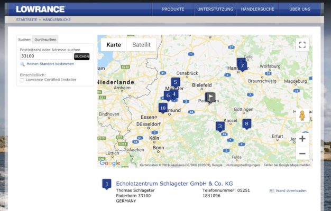This screenshot has width=331, height=211.
Task: Select map marker number 6
Action: coord(168,95)
